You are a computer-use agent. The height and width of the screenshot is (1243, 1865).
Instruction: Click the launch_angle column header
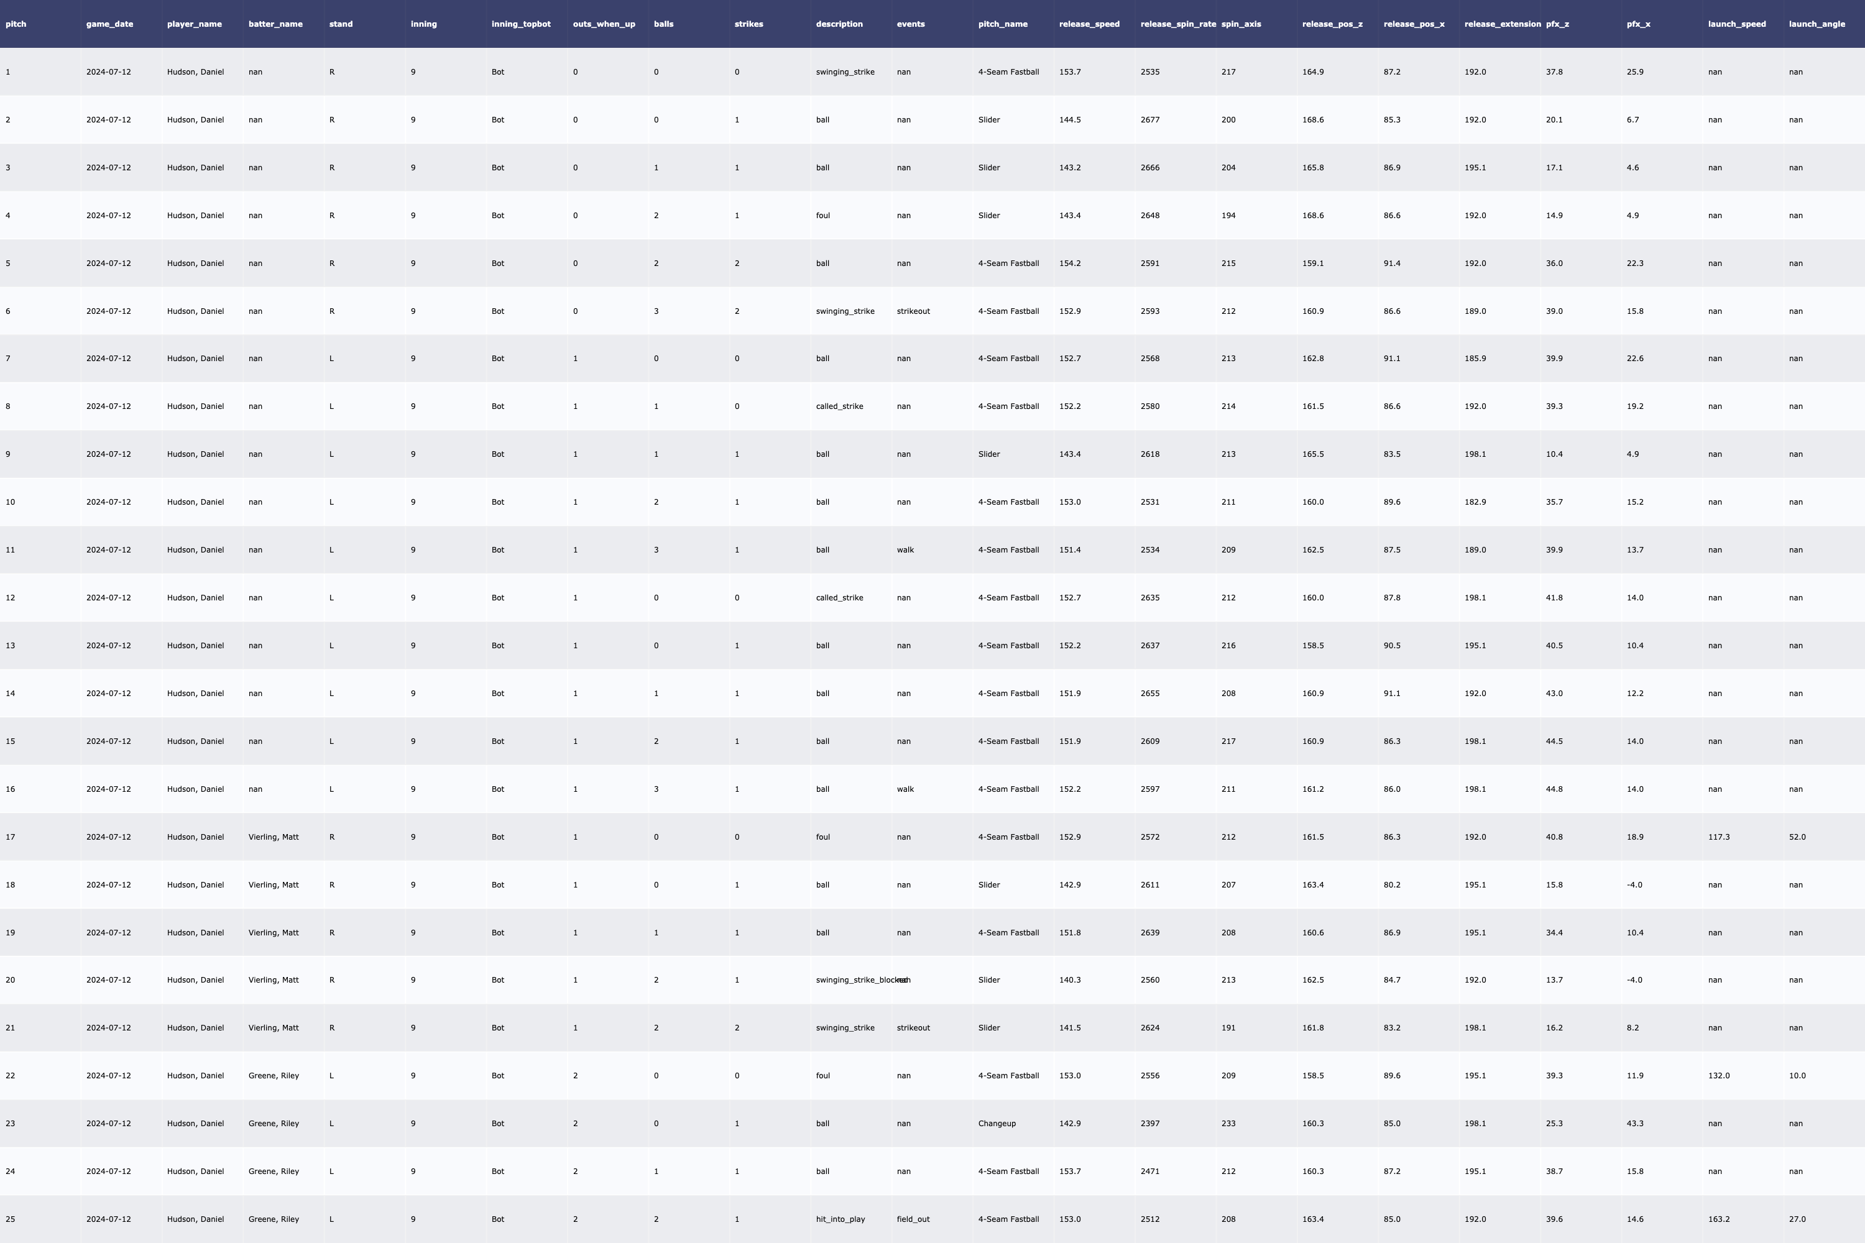click(1816, 24)
